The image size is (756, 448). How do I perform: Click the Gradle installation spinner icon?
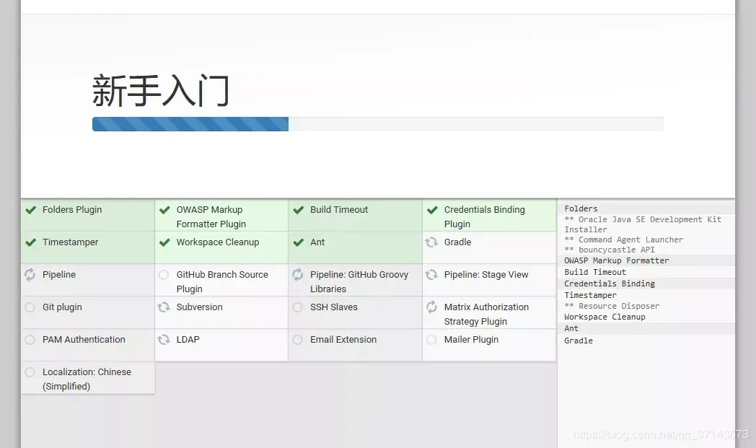(432, 242)
